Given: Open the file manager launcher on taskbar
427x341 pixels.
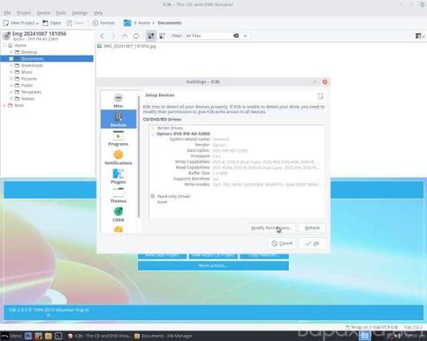Looking at the screenshot, I should click(x=48, y=336).
